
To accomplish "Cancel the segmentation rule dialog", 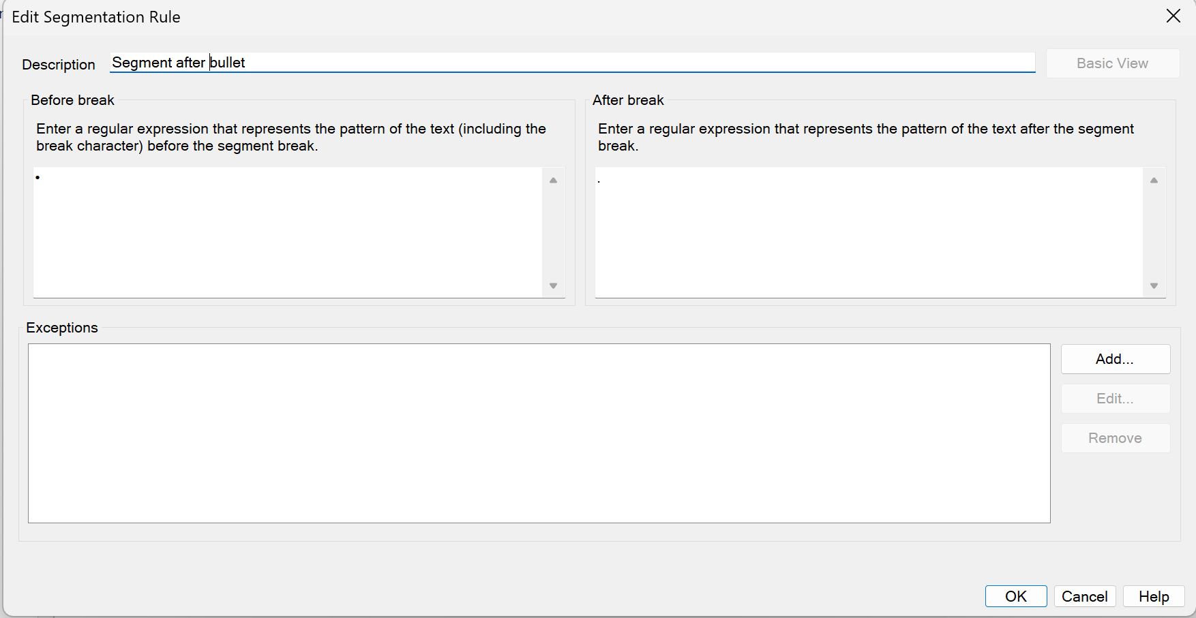I will pyautogui.click(x=1084, y=596).
